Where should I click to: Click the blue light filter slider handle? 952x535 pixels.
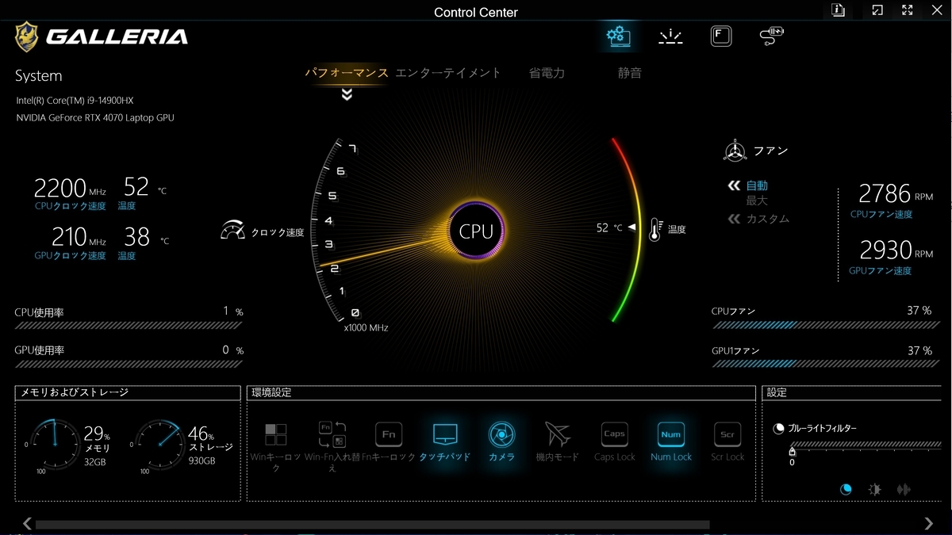[792, 452]
